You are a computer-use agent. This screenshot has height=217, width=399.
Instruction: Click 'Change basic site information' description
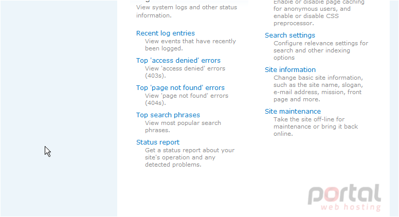(318, 88)
